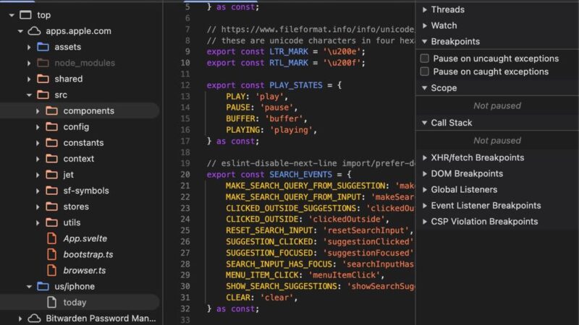Expand the assets folder arrow
579x325 pixels.
click(x=29, y=47)
